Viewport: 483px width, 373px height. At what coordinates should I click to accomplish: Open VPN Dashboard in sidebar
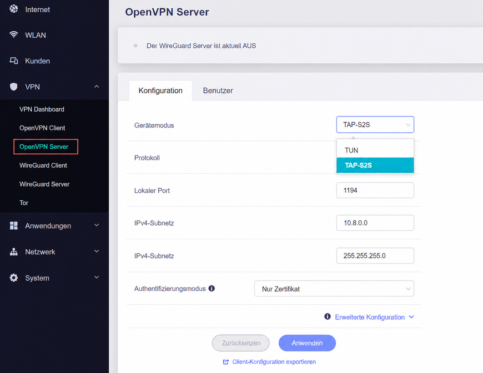(x=41, y=109)
